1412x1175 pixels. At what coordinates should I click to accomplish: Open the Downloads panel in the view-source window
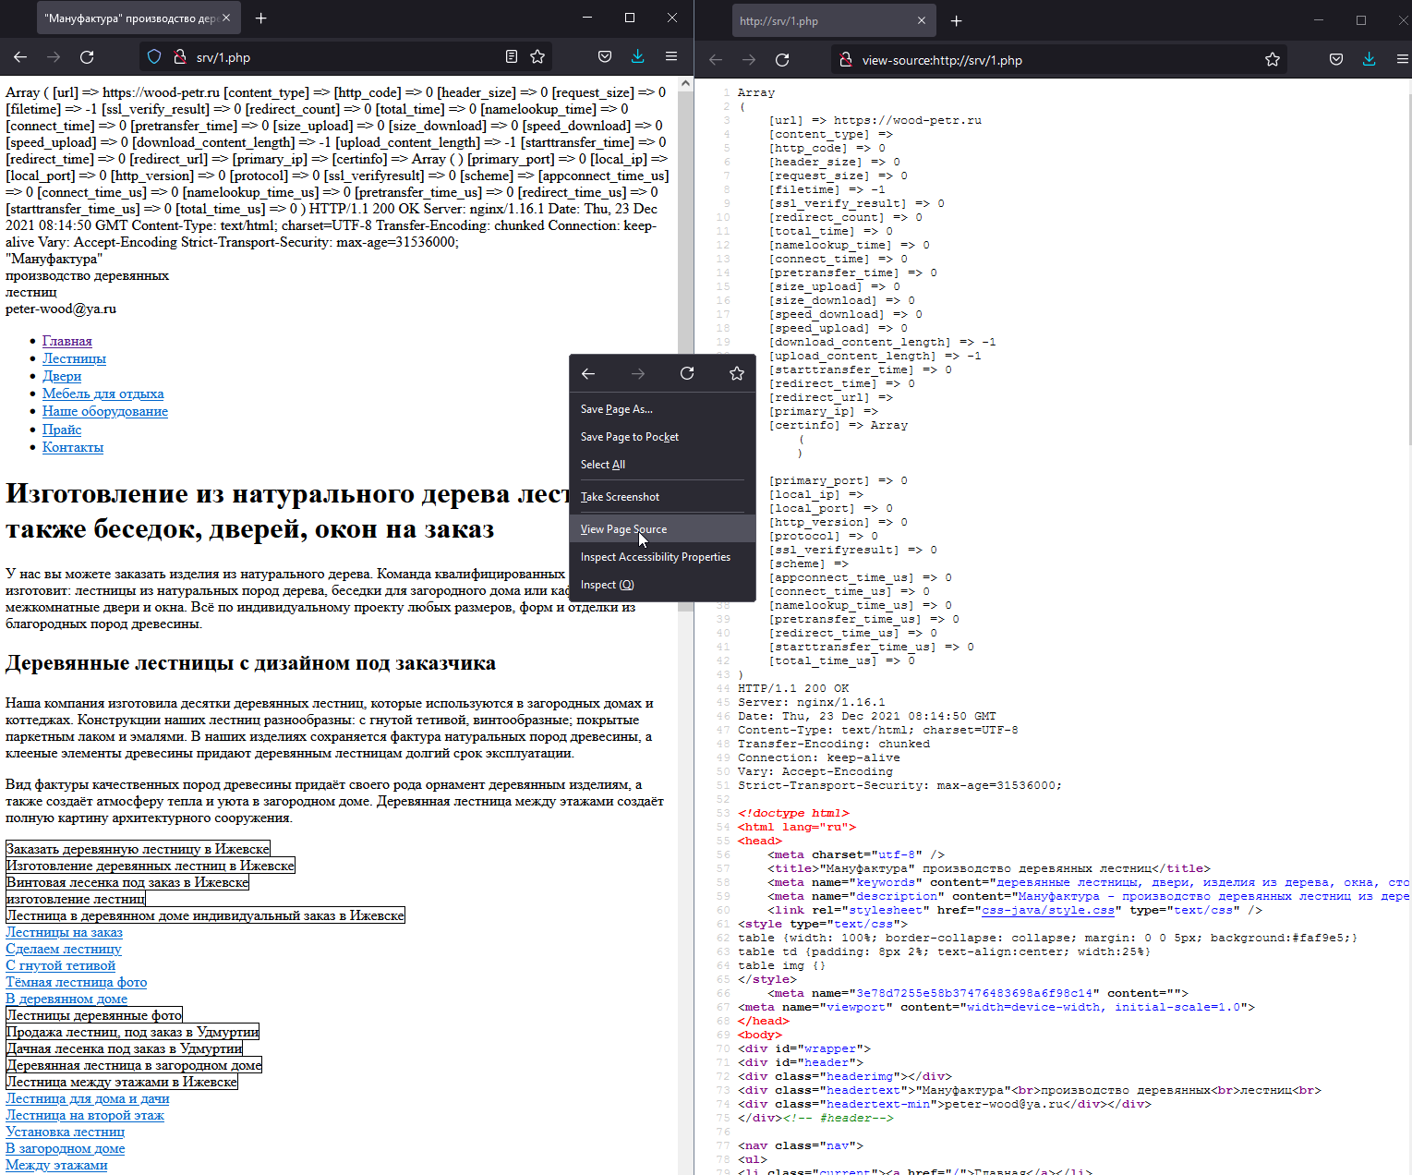1369,60
